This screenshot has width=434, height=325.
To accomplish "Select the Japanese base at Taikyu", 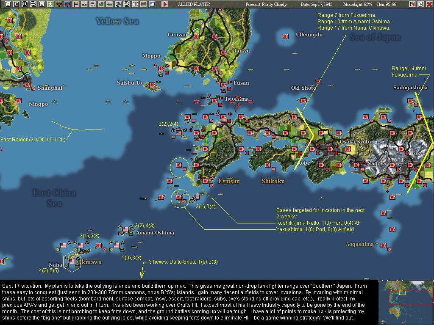I will pyautogui.click(x=223, y=52).
